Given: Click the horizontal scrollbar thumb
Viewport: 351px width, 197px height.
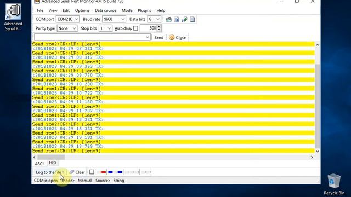Looking at the screenshot, I should [51, 157].
